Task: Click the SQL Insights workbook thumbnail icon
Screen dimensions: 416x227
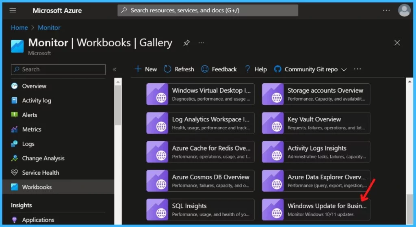Action: pos(157,210)
